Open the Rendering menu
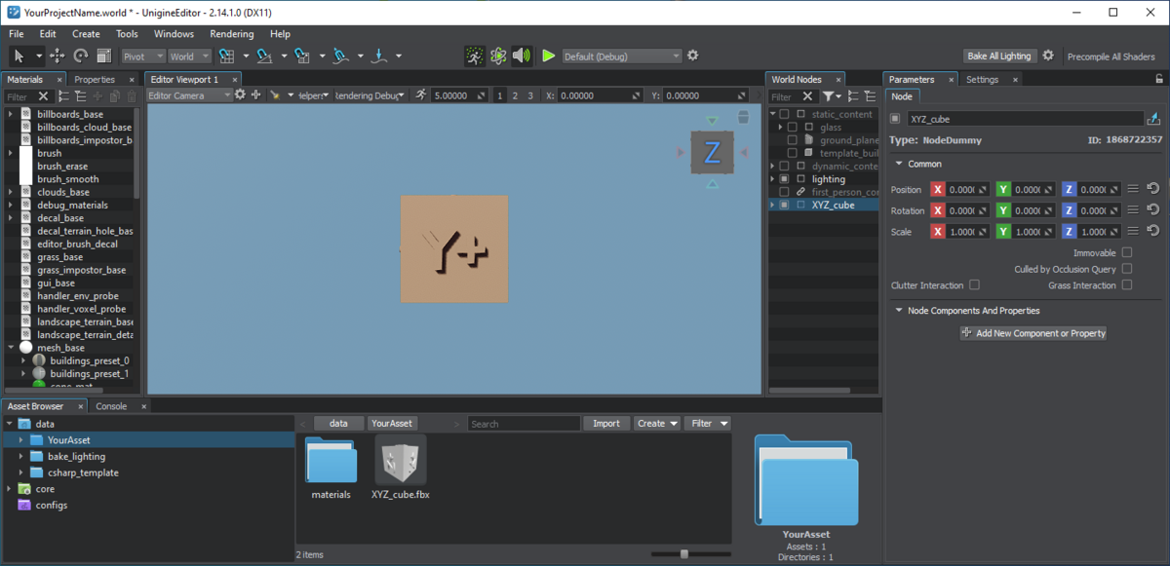This screenshot has height=566, width=1170. click(x=231, y=34)
